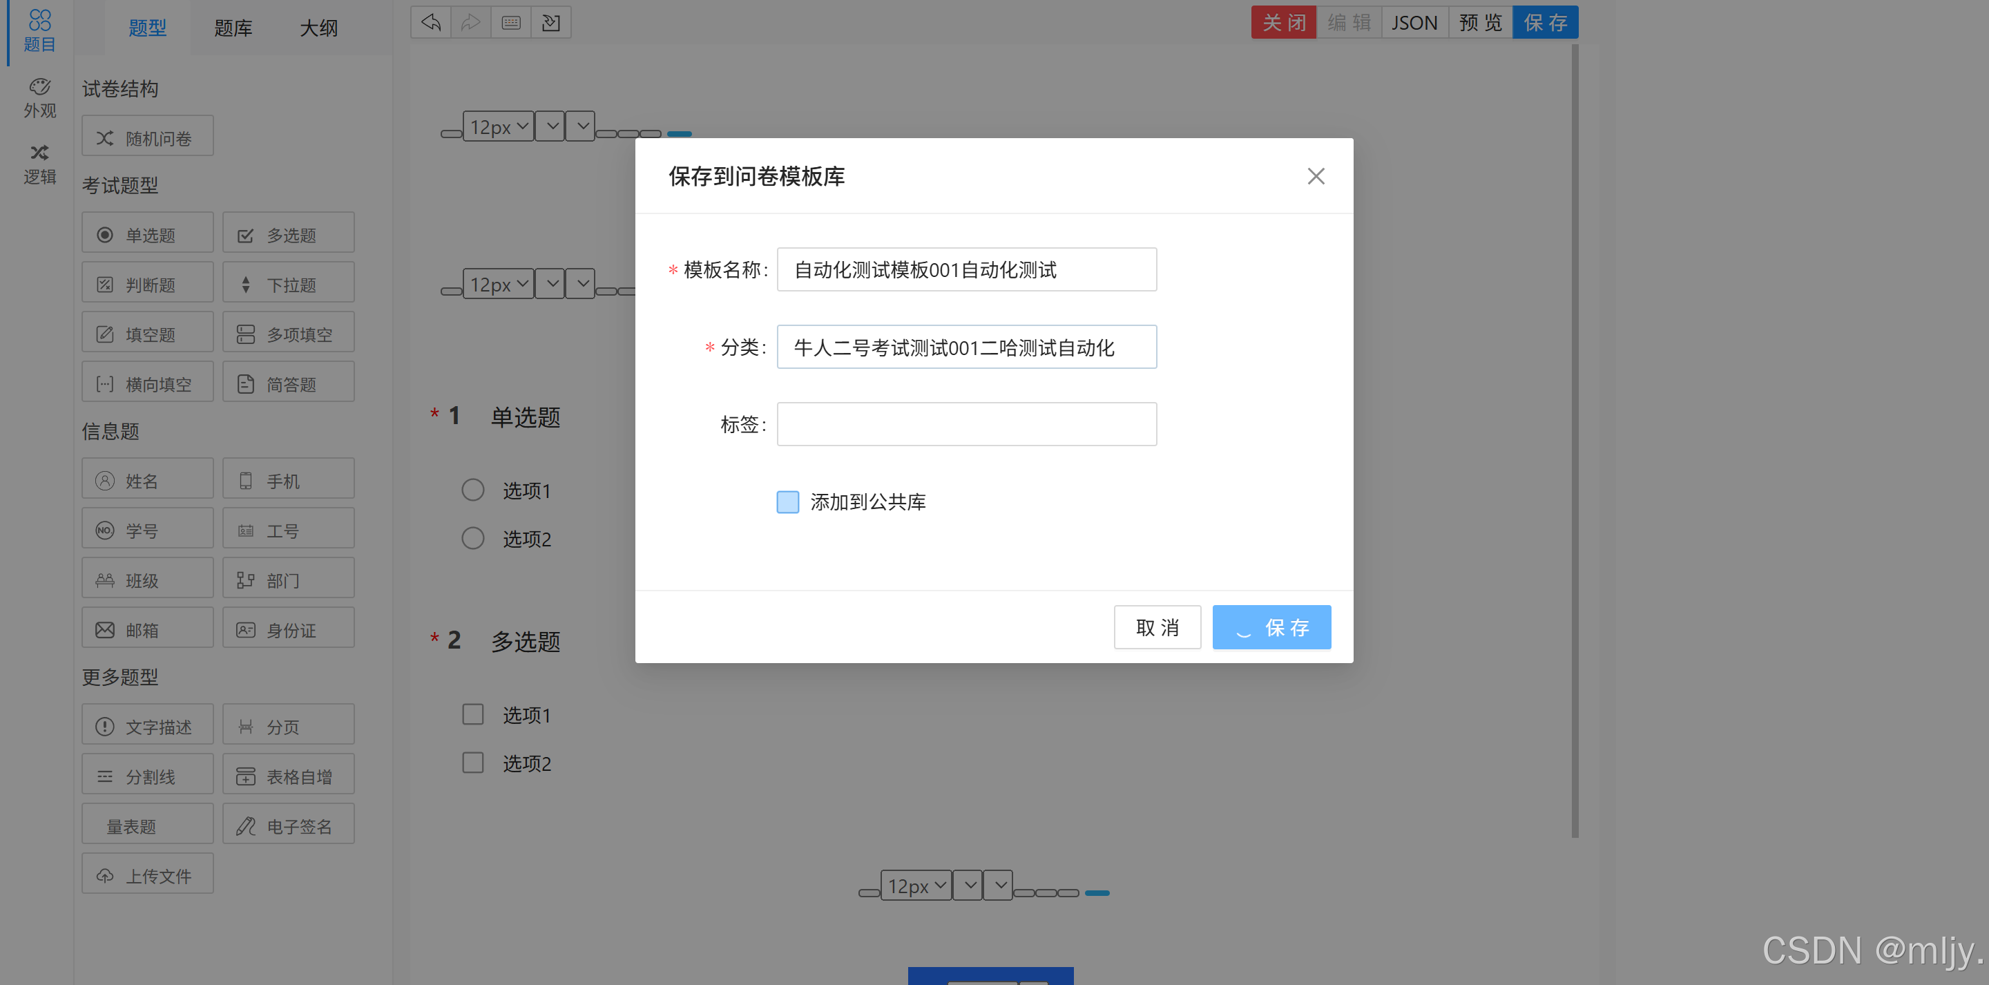
Task: Close the save template dialog
Action: (x=1315, y=176)
